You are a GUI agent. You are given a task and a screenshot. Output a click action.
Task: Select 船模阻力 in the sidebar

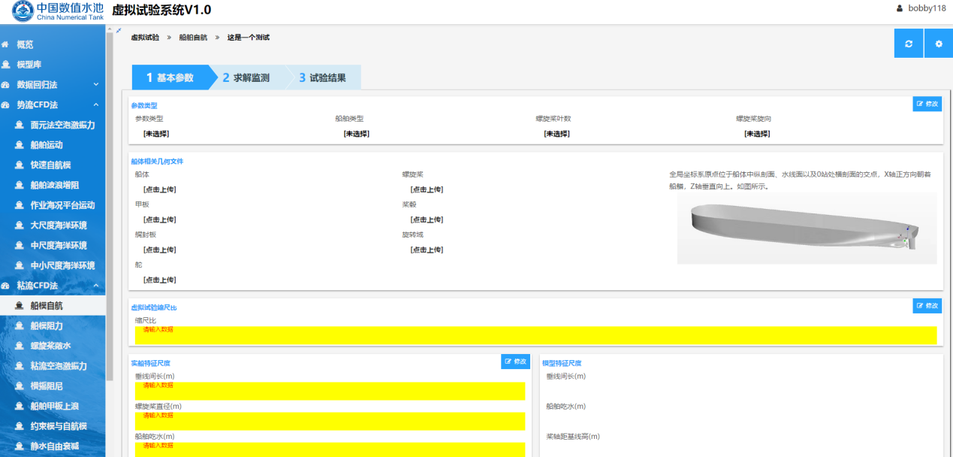(x=46, y=326)
